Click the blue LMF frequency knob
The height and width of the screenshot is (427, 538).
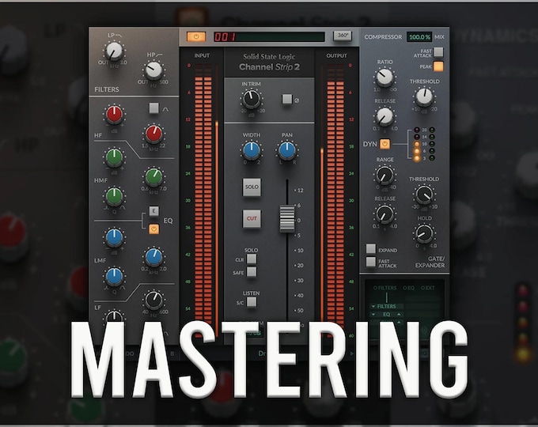[153, 257]
